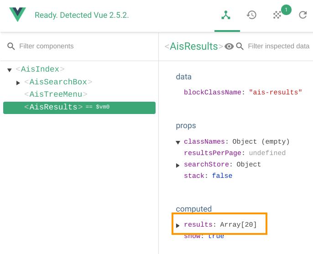The height and width of the screenshot is (254, 313).
Task: Expand the searchStore object
Action: tap(177, 166)
